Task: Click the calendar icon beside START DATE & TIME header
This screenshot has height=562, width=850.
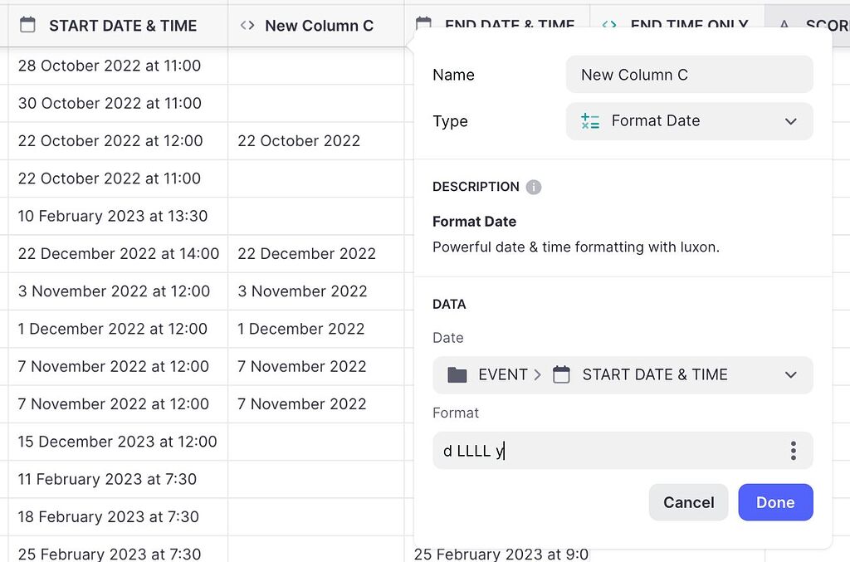Action: pyautogui.click(x=27, y=25)
